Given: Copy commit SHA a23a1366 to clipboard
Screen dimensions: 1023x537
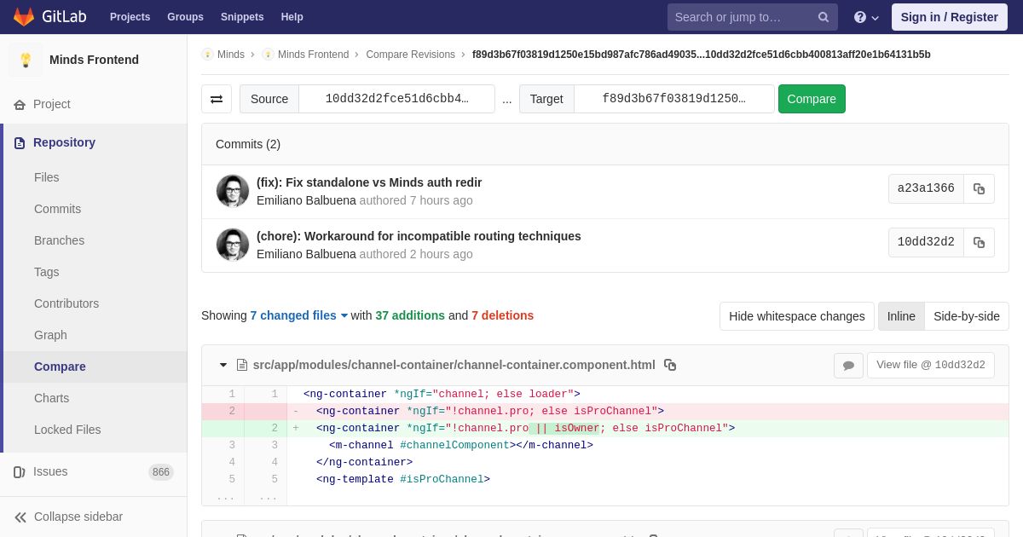Looking at the screenshot, I should coord(979,189).
